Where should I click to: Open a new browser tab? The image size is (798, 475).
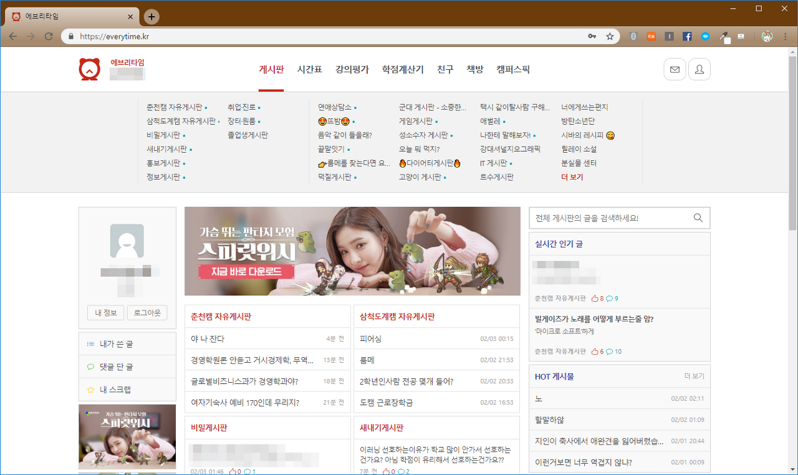(151, 16)
